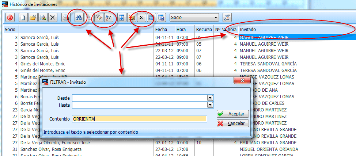The height and width of the screenshot is (156, 356).
Task: Close the FILTRAR dialog
Action: coord(242,82)
